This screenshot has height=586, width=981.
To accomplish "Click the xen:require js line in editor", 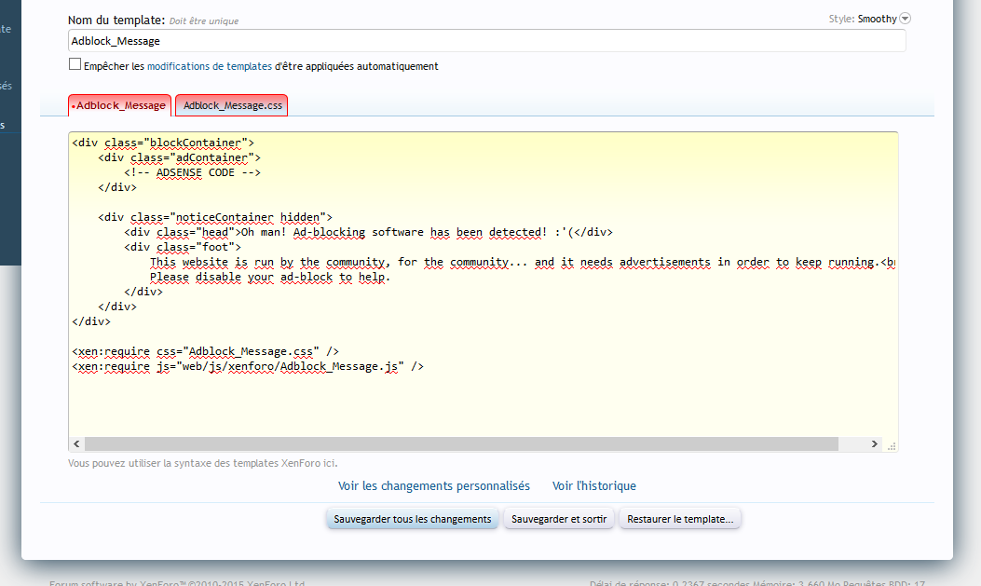I will coord(248,366).
